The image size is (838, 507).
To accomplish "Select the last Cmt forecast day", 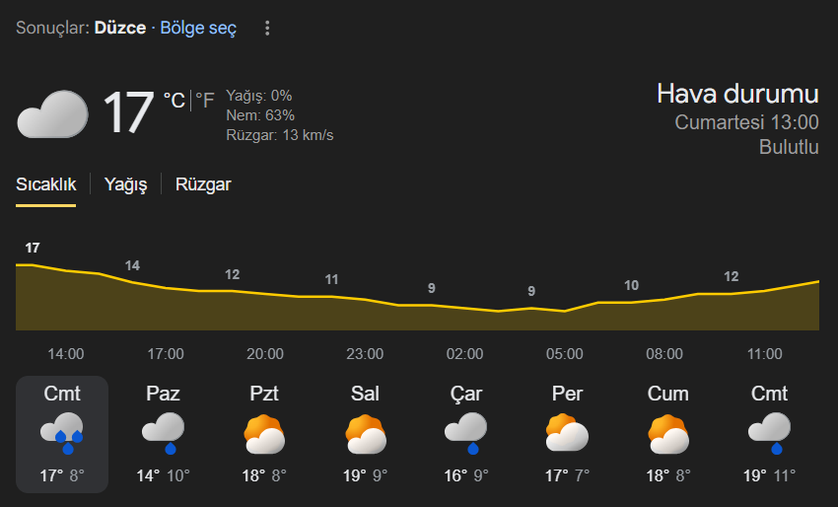I will [769, 434].
